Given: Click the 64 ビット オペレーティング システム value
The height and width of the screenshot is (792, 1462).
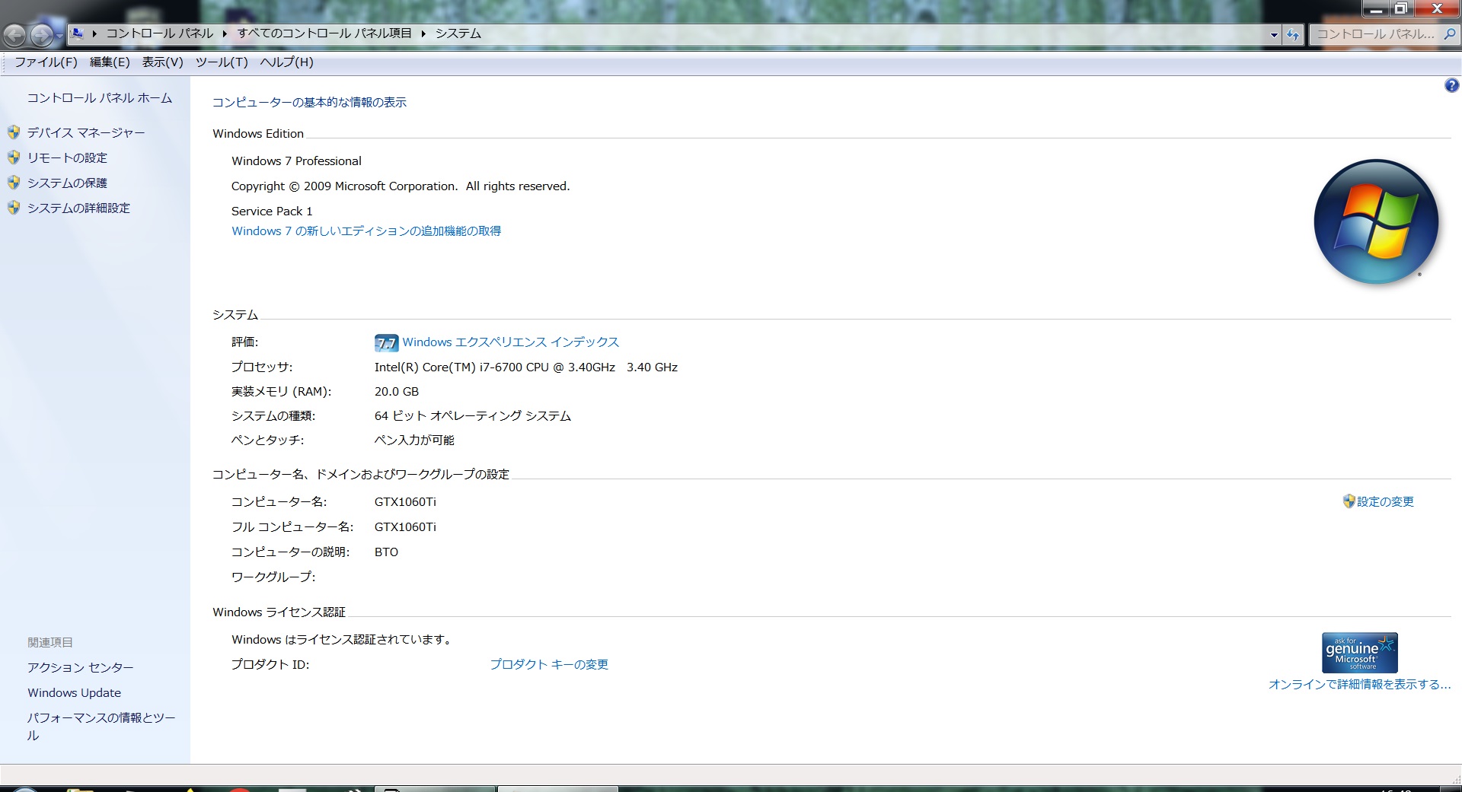Looking at the screenshot, I should click(473, 416).
